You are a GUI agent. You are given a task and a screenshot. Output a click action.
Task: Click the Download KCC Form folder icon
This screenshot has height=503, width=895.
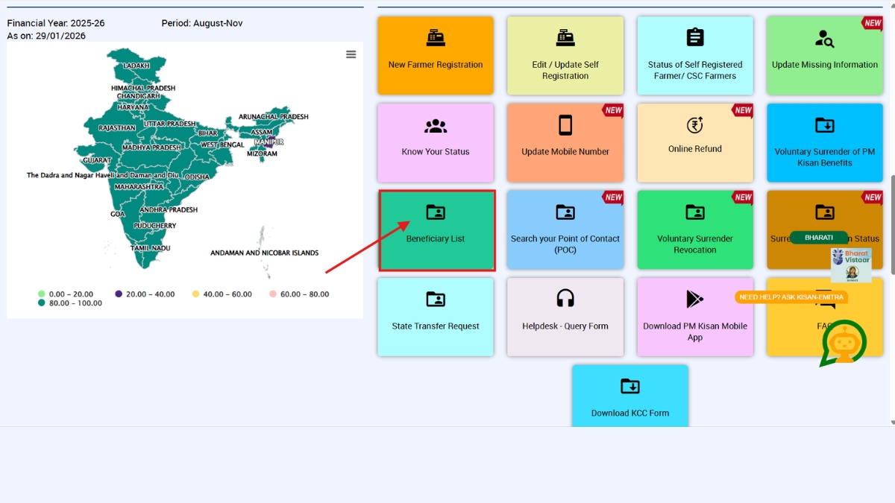click(629, 386)
